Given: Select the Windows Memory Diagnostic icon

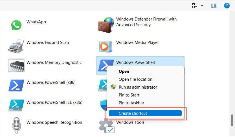Looking at the screenshot, I should pos(17,65).
